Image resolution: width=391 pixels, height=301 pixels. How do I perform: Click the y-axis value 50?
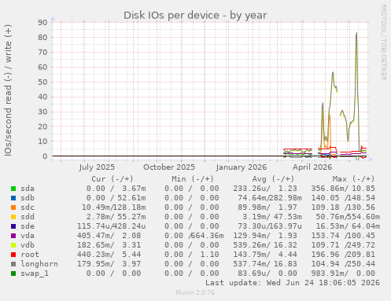point(42,82)
